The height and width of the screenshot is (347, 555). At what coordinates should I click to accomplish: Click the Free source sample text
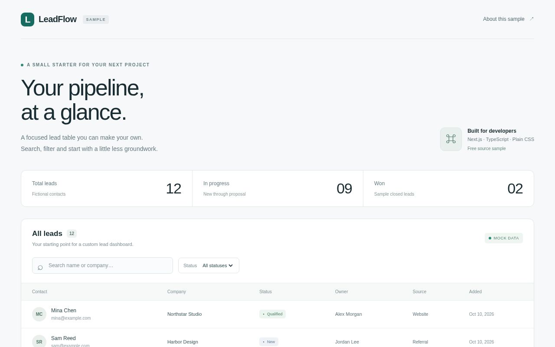tap(486, 149)
